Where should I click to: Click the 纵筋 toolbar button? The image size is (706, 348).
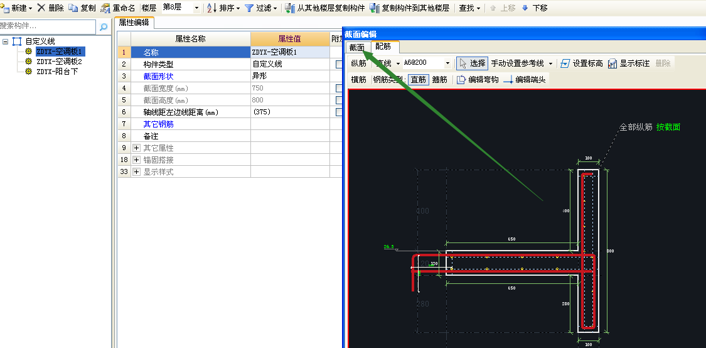pyautogui.click(x=358, y=63)
